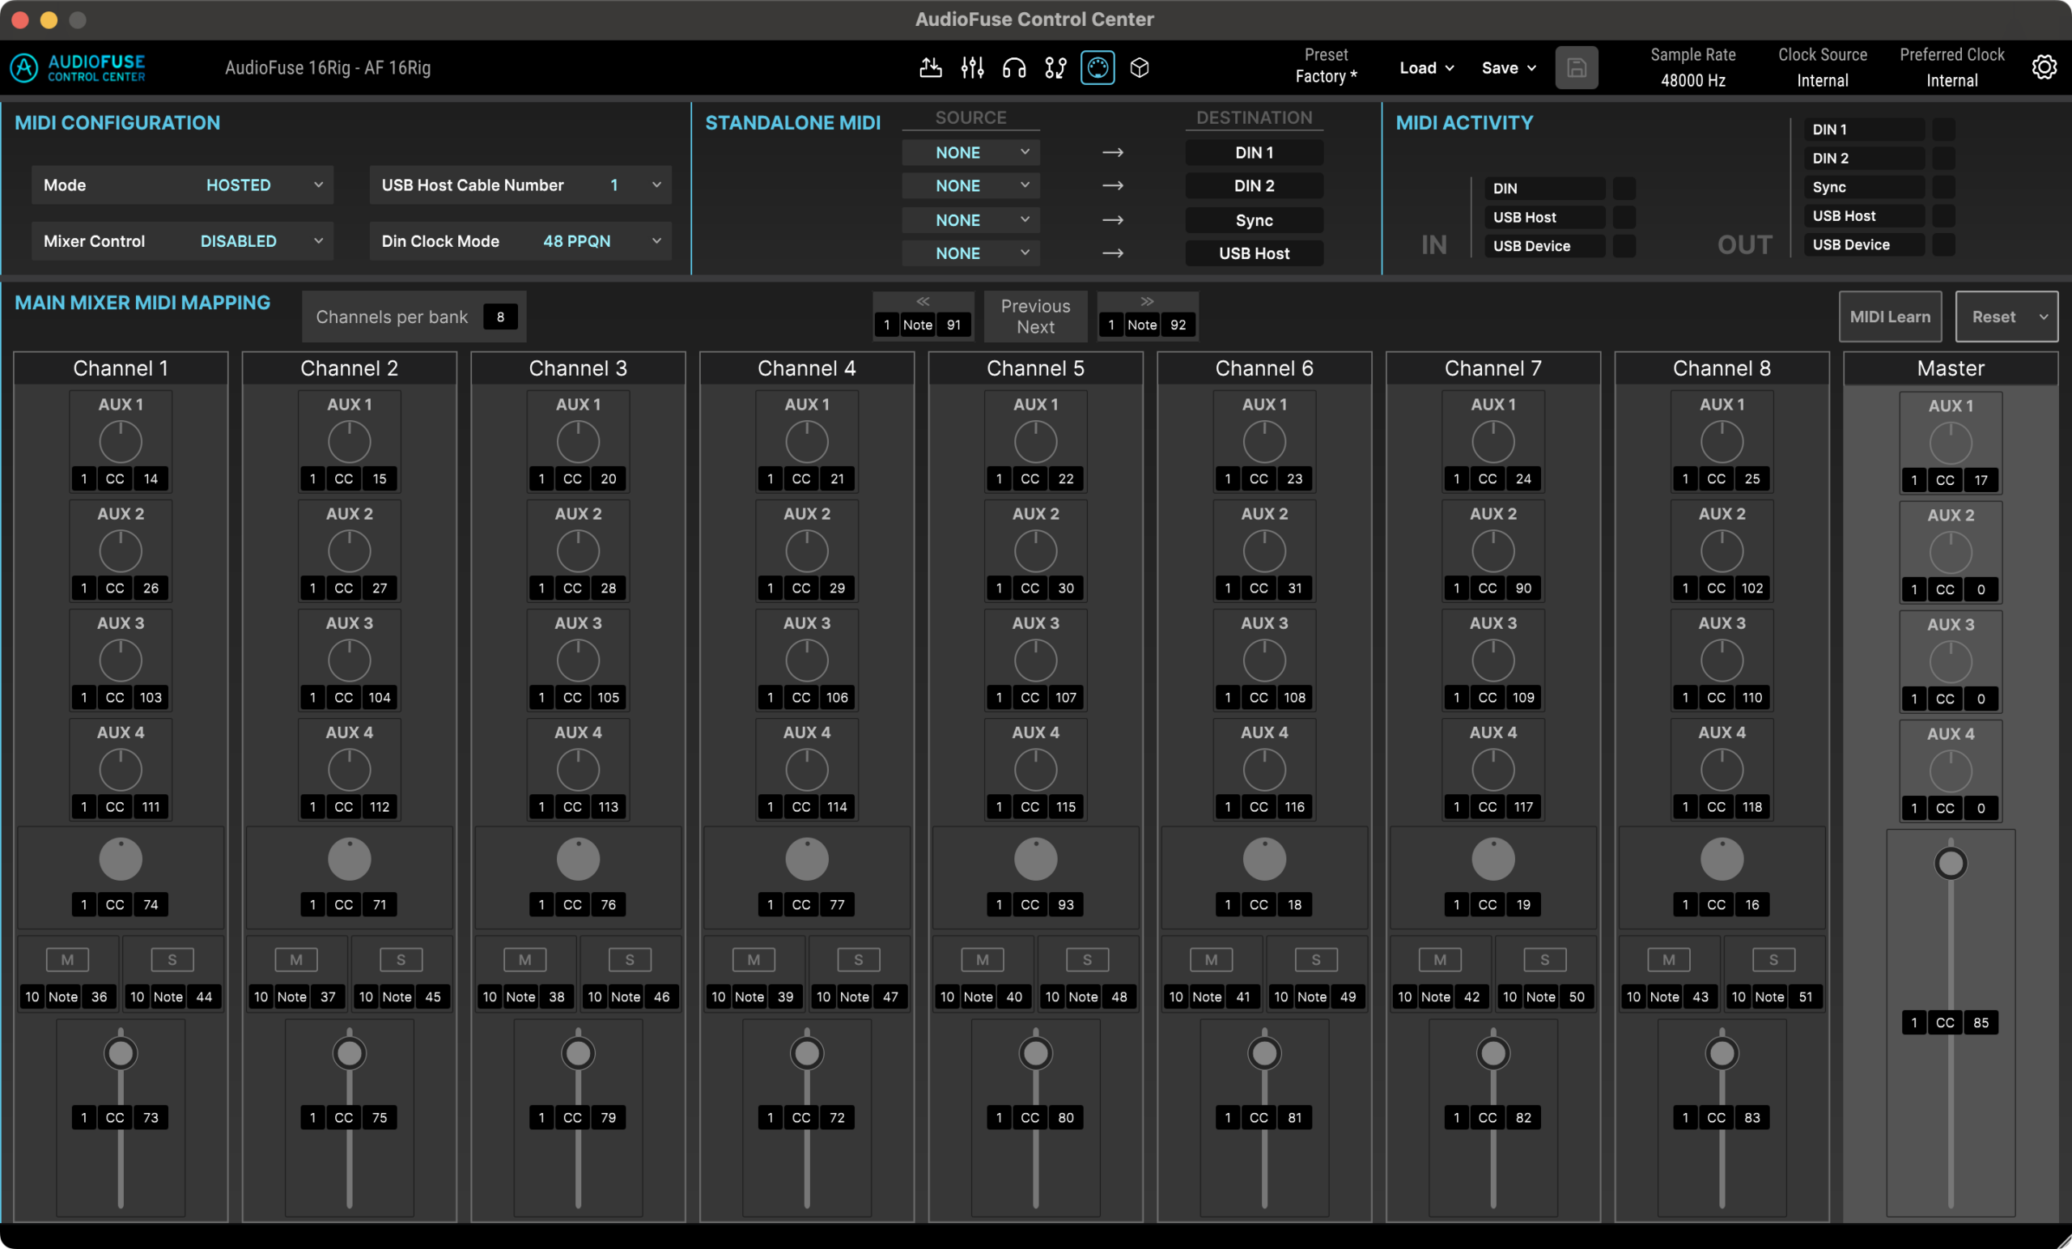Viewport: 2072px width, 1249px height.
Task: Click Channel 8 pan knob above CC 16
Action: point(1722,859)
